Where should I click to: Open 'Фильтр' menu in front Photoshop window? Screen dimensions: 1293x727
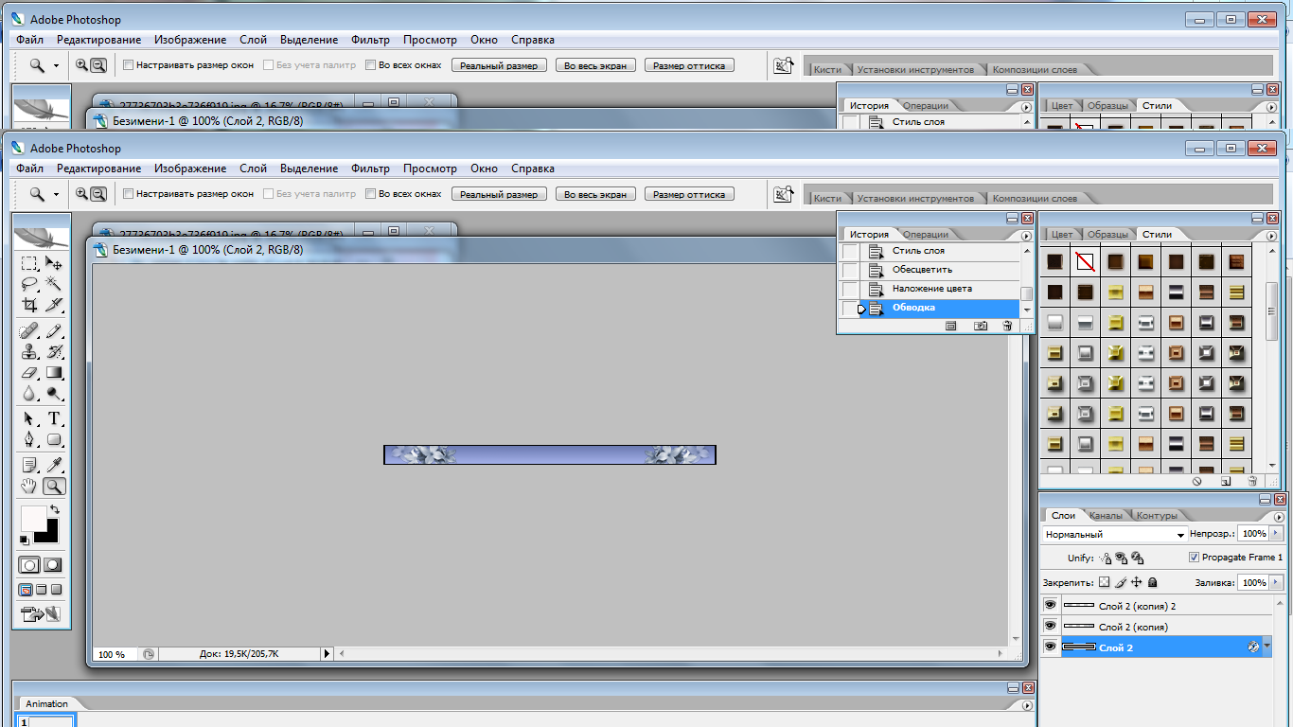[x=370, y=168]
